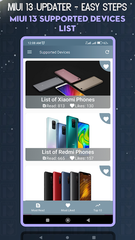Tap the alarm clock status icon
This screenshot has width=135, height=240.
pyautogui.click(x=43, y=43)
